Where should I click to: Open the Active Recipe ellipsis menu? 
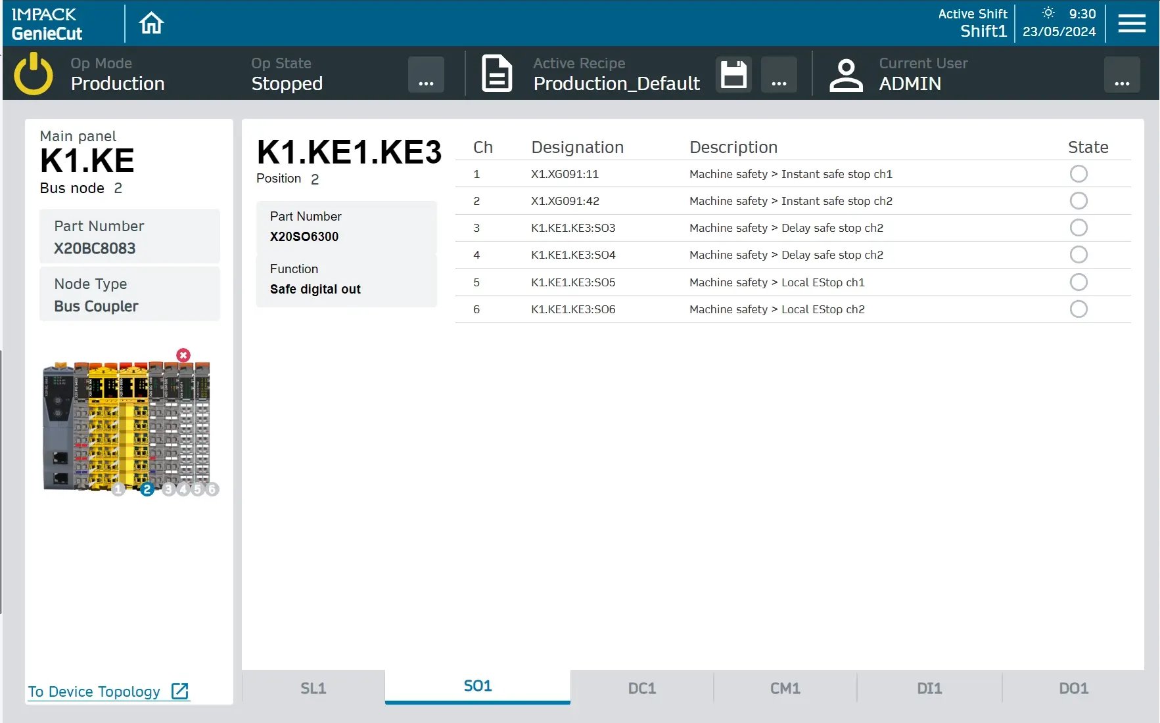779,74
